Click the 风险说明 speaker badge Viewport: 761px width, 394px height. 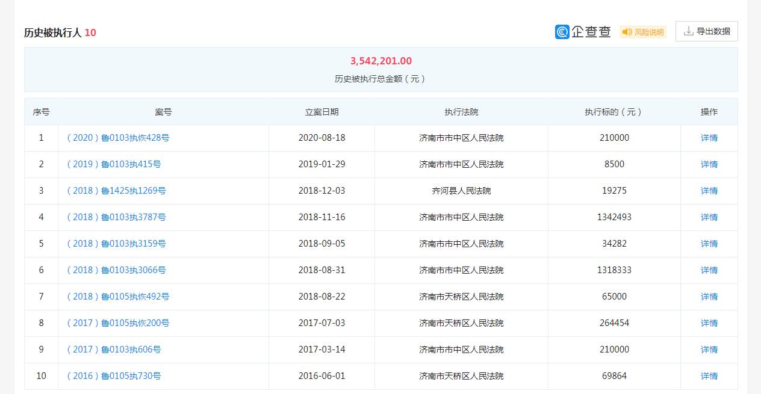click(643, 32)
